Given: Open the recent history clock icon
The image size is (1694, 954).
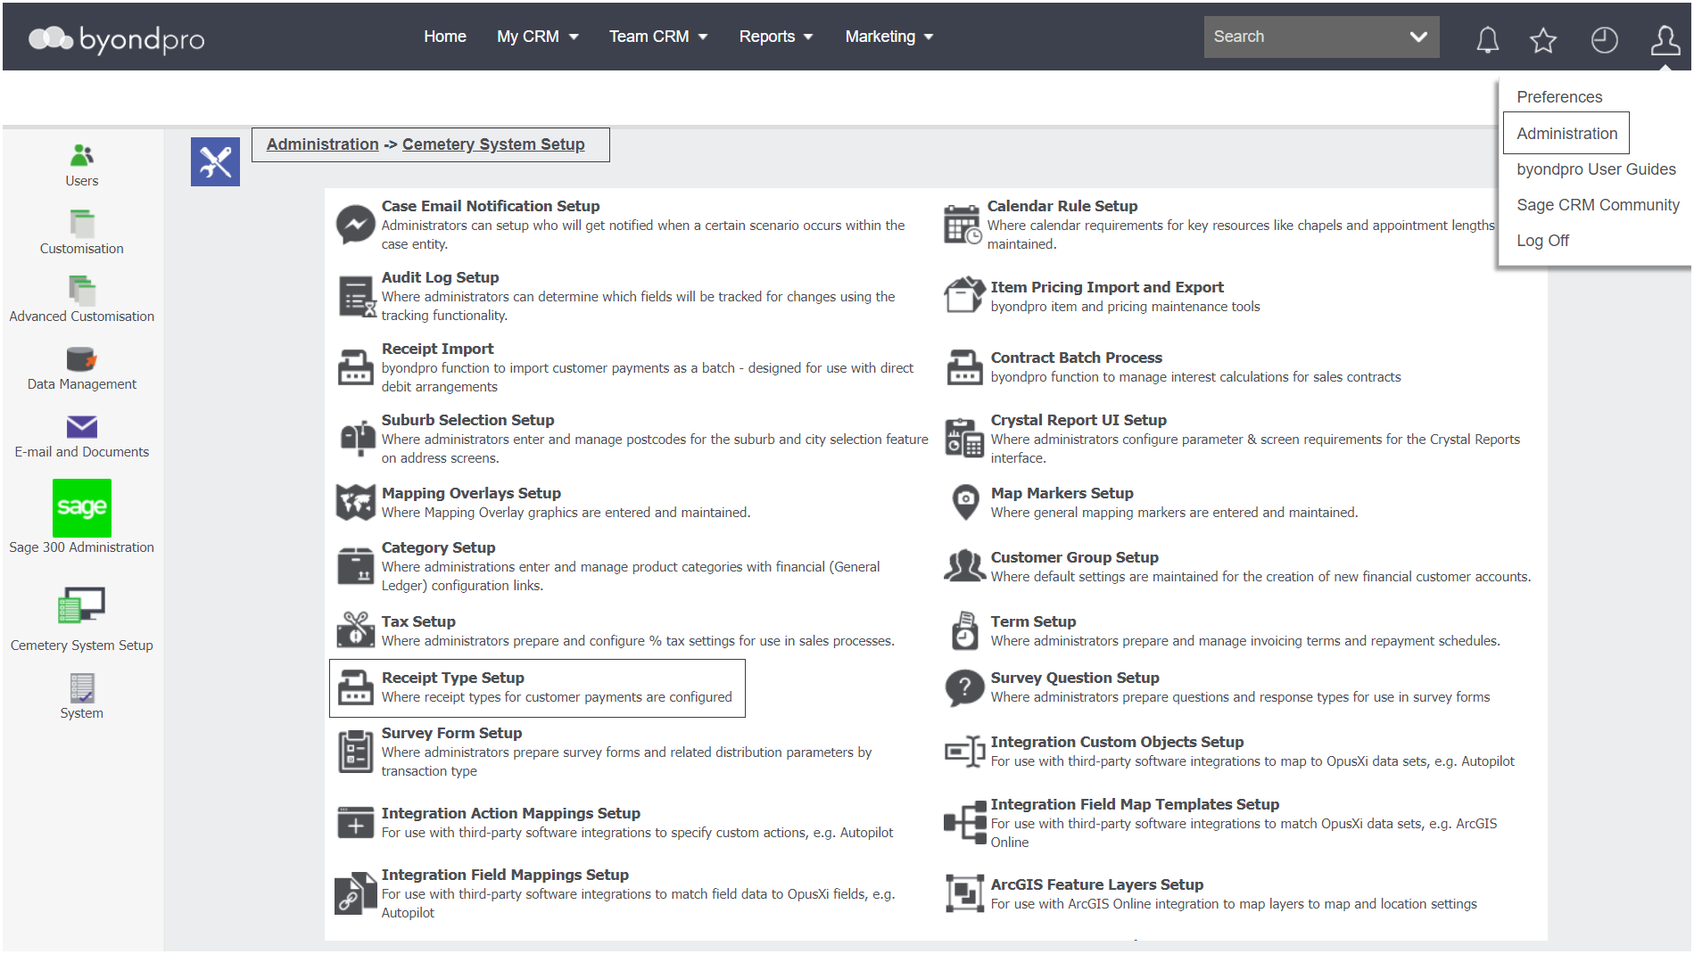Looking at the screenshot, I should click(x=1604, y=39).
